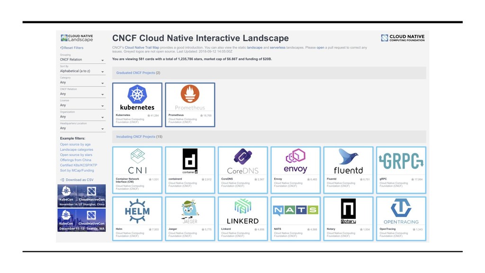Open the Grouping dropdown set to CNCF Relation
Viewport: 485px width, 273px height.
[x=82, y=60]
